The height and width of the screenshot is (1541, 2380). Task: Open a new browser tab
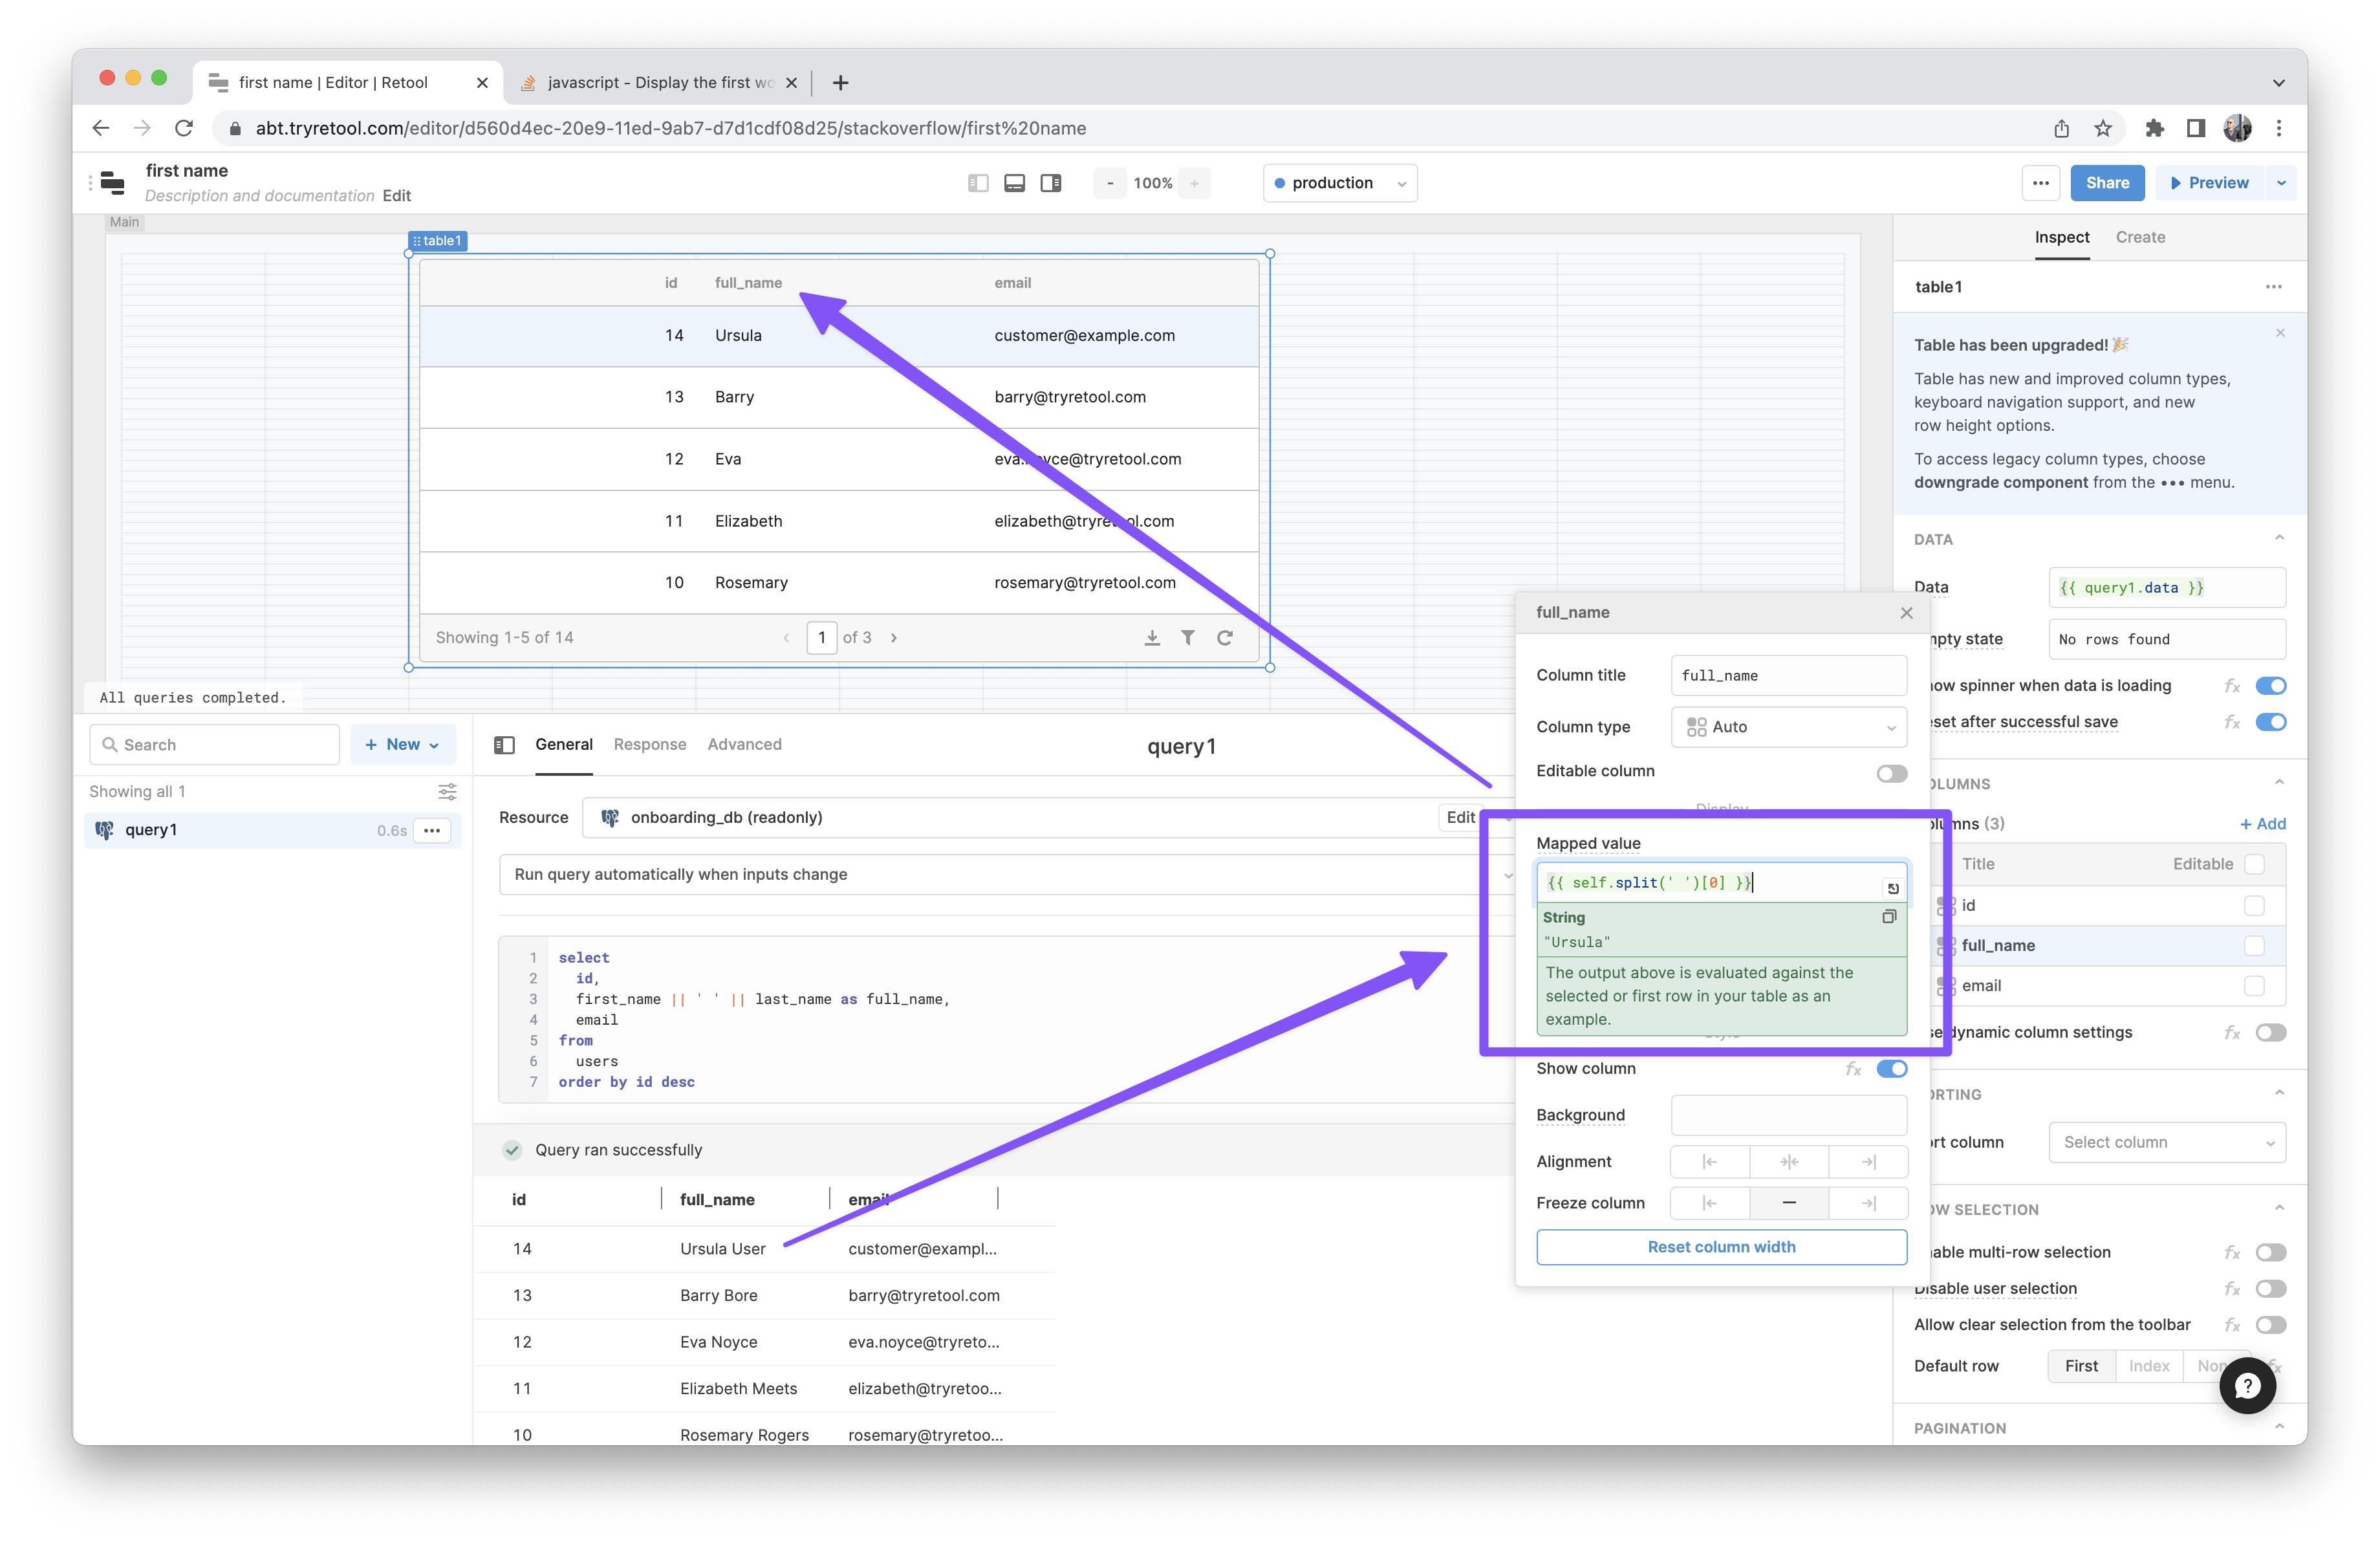pos(840,83)
